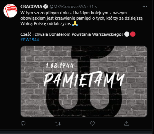Open the attached brick wall image
154x134 pixels.
tap(84, 81)
